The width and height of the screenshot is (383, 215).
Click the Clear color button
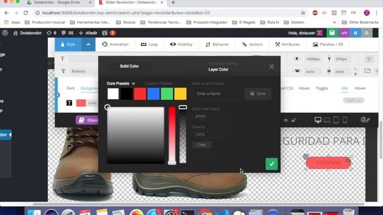202,145
